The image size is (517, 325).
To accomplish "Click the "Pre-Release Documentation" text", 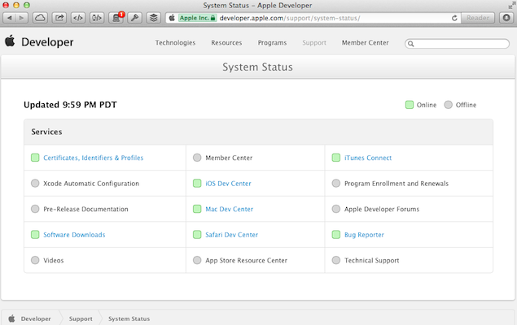I will [85, 209].
